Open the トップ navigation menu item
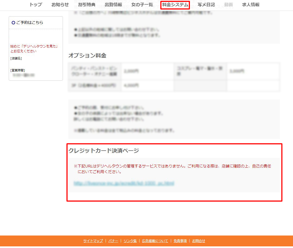This screenshot has height=248, width=293. 36,5
